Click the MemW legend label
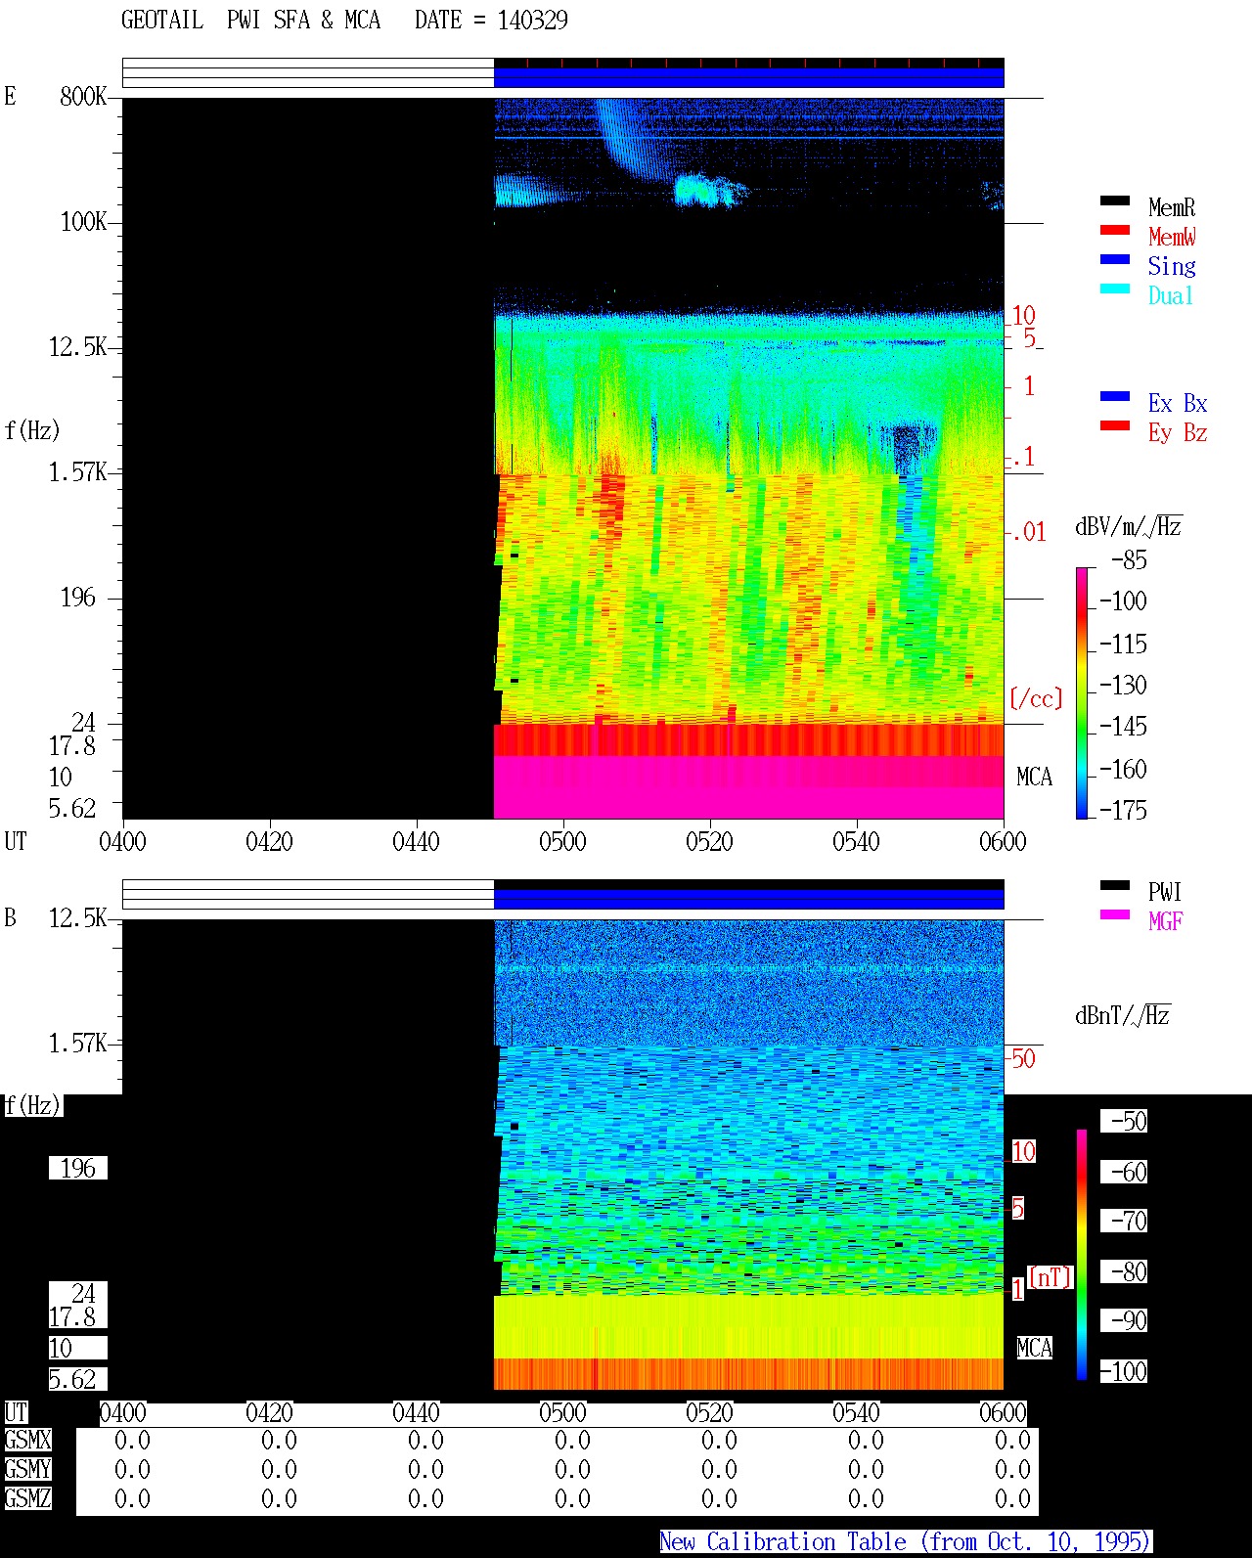Image resolution: width=1252 pixels, height=1558 pixels. [x=1172, y=237]
